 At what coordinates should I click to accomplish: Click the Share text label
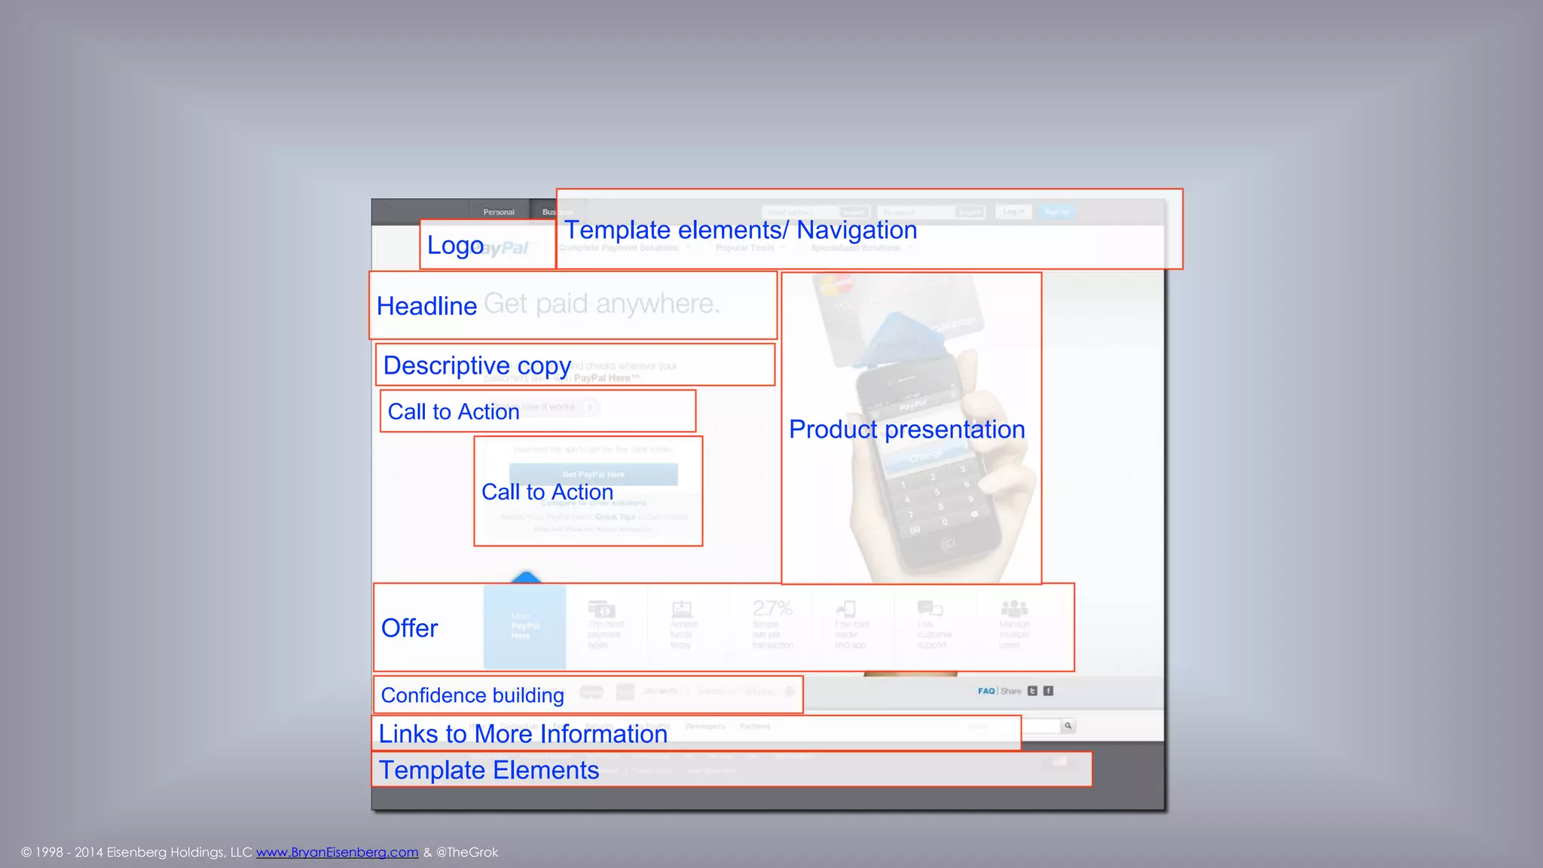(1011, 691)
